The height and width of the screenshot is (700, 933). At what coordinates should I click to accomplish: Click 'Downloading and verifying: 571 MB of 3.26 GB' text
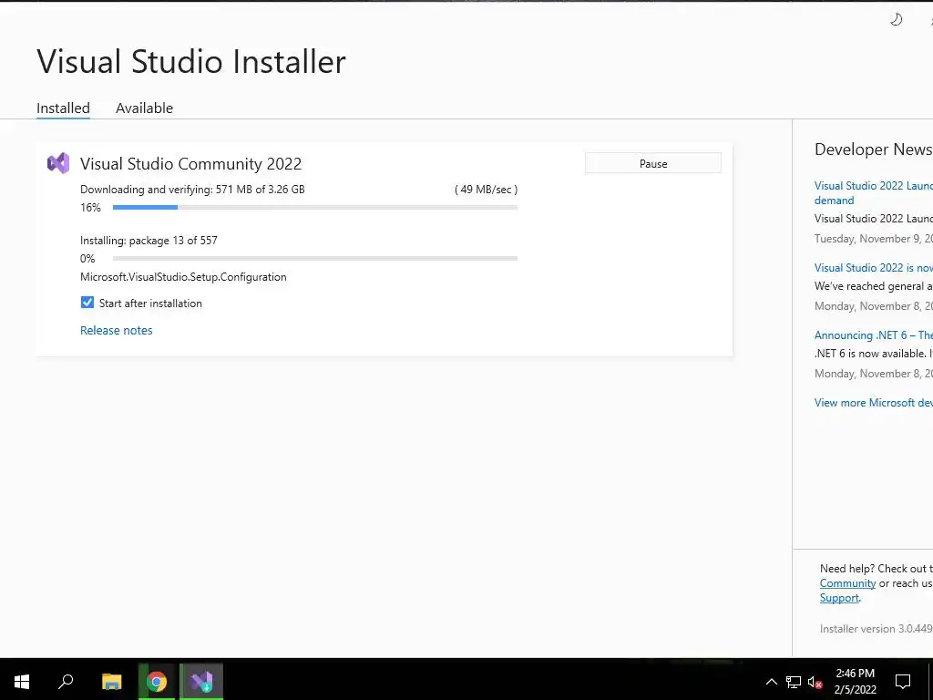pyautogui.click(x=193, y=190)
